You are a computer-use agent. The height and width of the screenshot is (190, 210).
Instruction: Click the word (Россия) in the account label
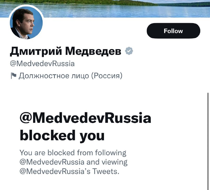pyautogui.click(x=107, y=76)
